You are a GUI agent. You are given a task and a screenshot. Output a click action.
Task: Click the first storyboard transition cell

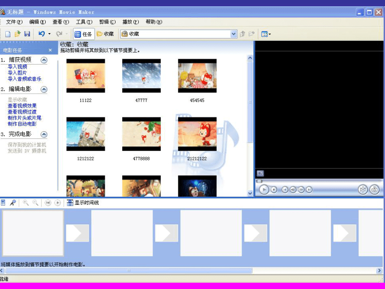tap(77, 233)
